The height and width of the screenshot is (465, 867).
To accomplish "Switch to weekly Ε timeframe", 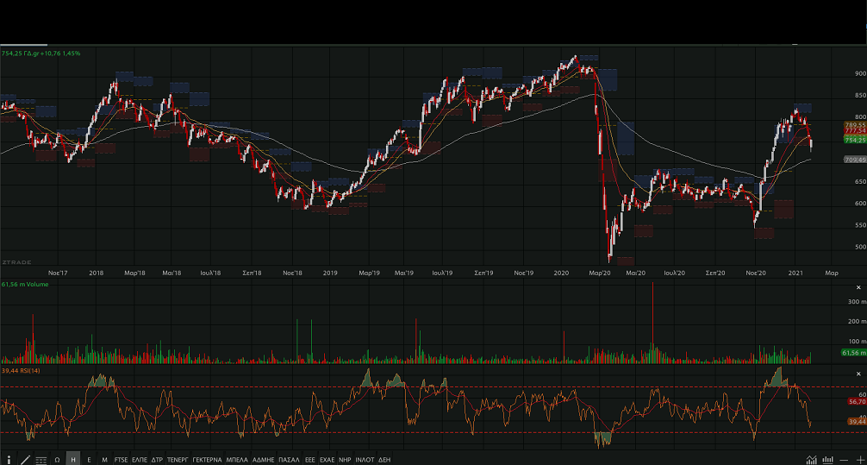I will 89,460.
